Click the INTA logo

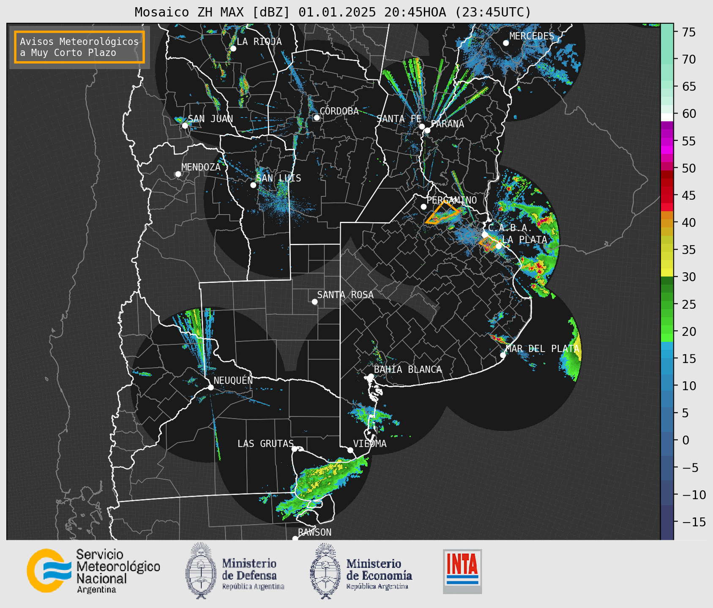point(462,572)
